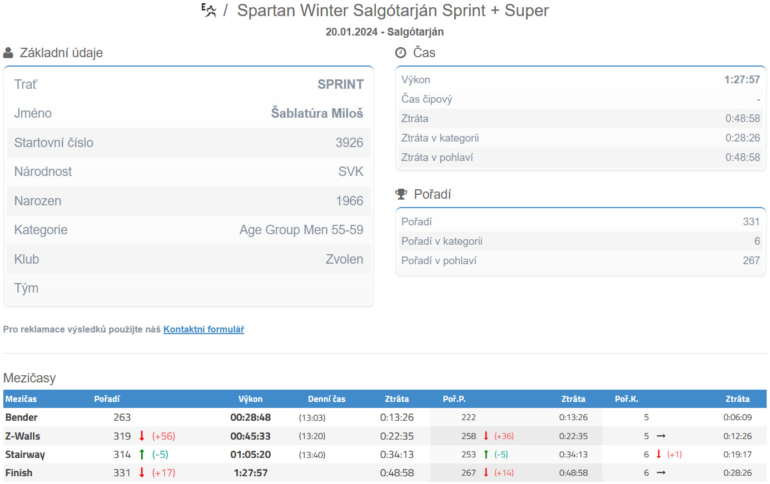Screen dimensions: 770x484
Task: Select the Z-Walls split row name
Action: 23,436
